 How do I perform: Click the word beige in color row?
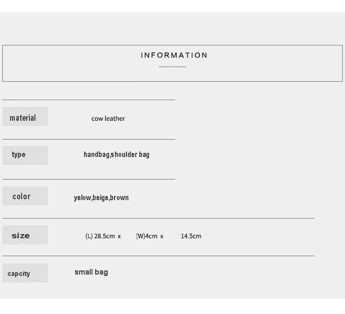pyautogui.click(x=101, y=198)
